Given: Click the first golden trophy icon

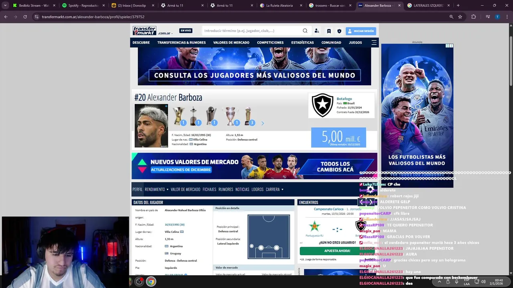Looking at the screenshot, I should [x=178, y=116].
